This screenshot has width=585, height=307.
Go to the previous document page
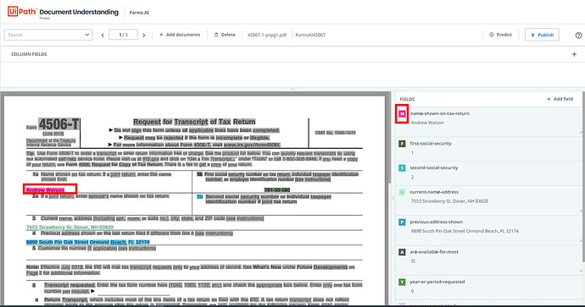(x=103, y=36)
